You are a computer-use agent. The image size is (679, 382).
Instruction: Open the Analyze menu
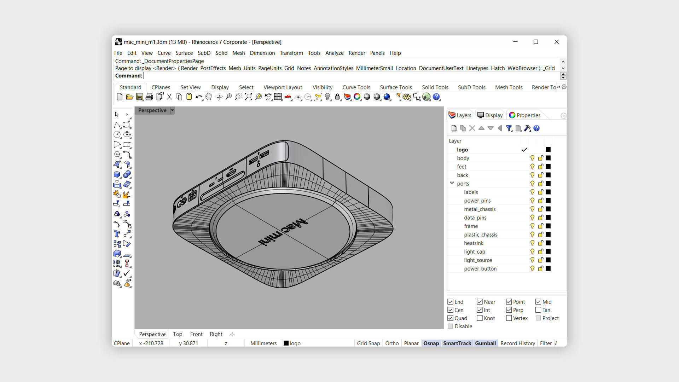pyautogui.click(x=334, y=53)
